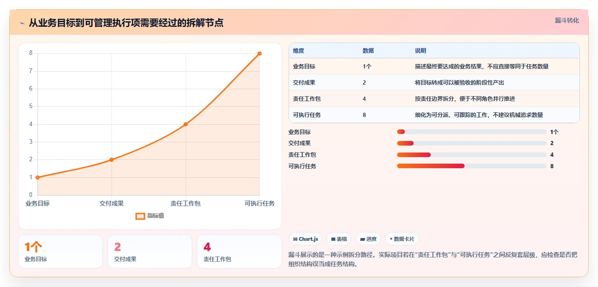Click the 可执行任务 progress row label
The width and height of the screenshot is (598, 287).
pyautogui.click(x=302, y=166)
